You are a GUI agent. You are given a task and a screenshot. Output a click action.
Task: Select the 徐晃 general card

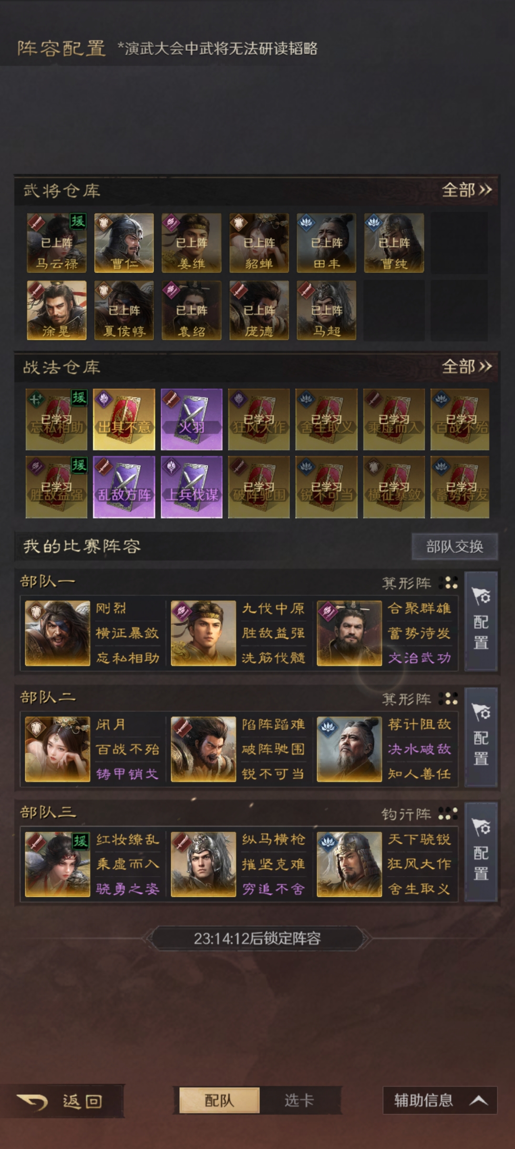pyautogui.click(x=57, y=310)
